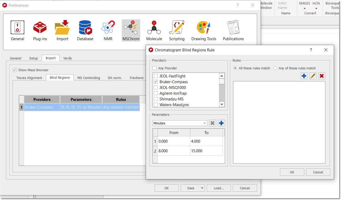
Task: Click From column header in parameters table
Action: [174, 132]
